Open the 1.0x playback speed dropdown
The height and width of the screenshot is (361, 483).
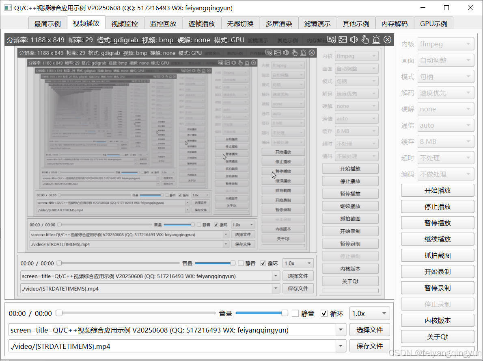click(x=369, y=313)
